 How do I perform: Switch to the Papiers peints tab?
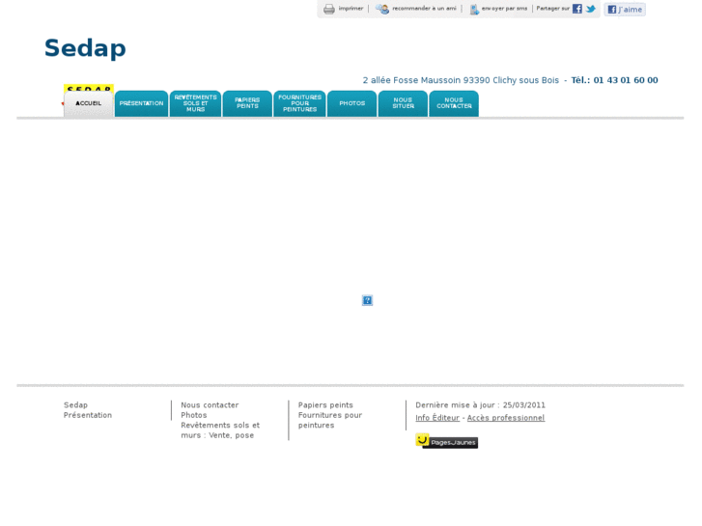247,104
